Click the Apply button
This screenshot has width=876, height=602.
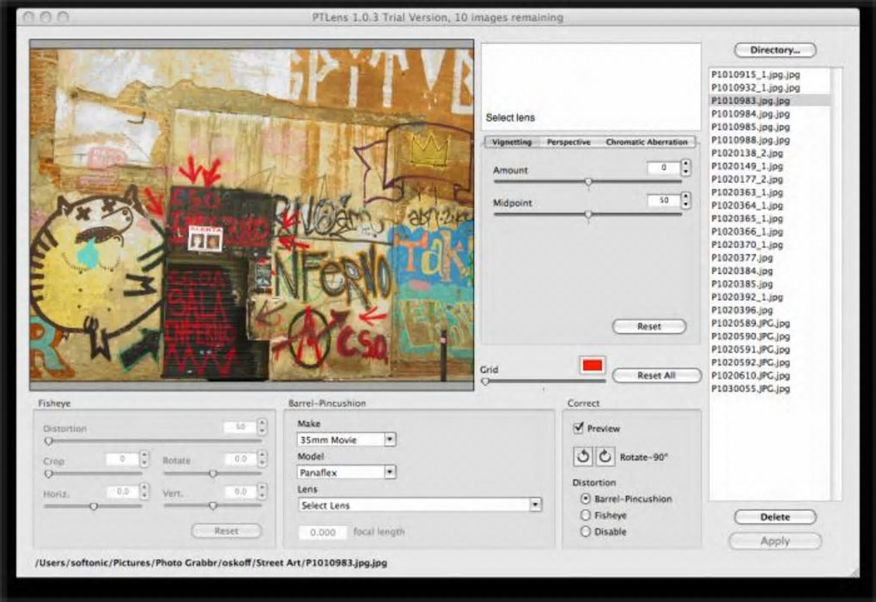point(775,540)
